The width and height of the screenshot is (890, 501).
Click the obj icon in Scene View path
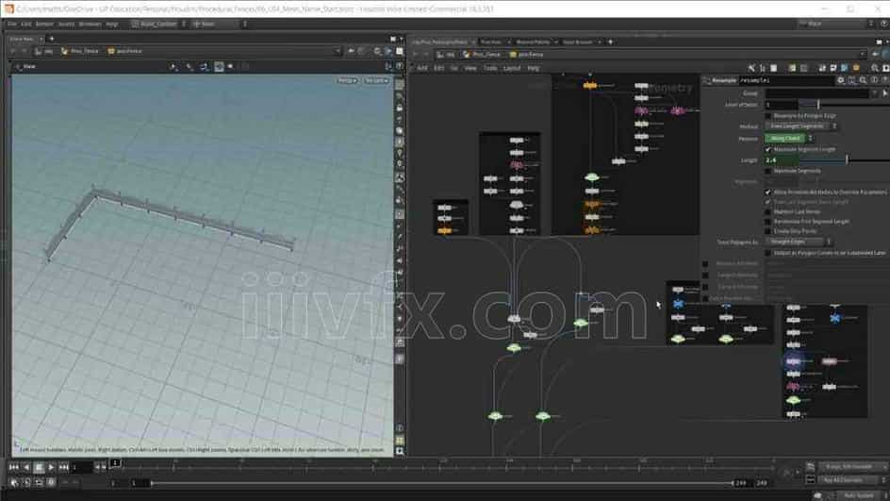44,51
